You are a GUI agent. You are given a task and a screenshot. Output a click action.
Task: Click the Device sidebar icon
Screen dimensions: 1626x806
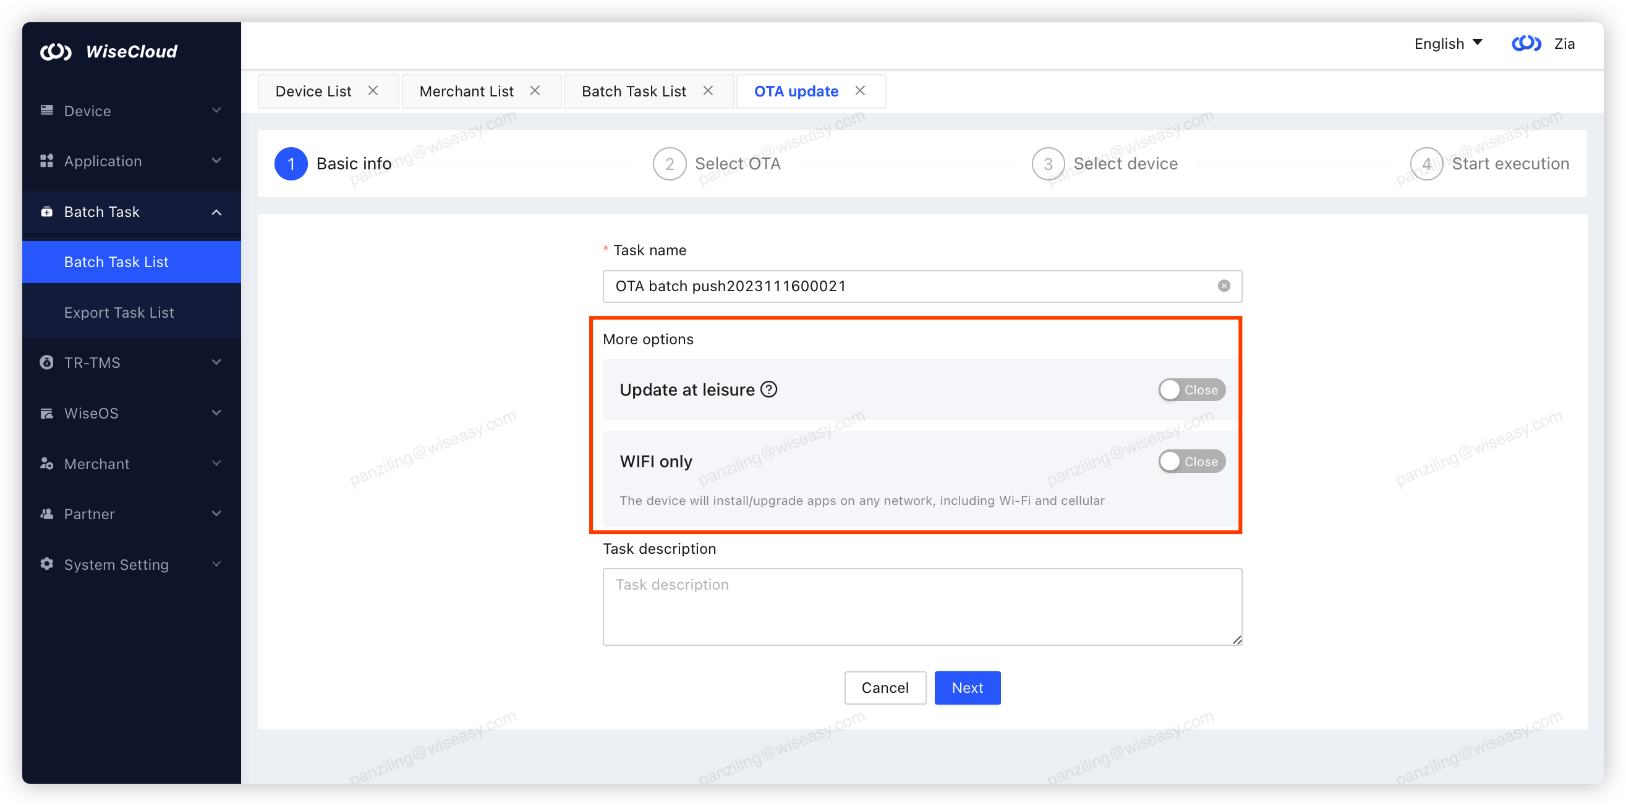point(46,110)
